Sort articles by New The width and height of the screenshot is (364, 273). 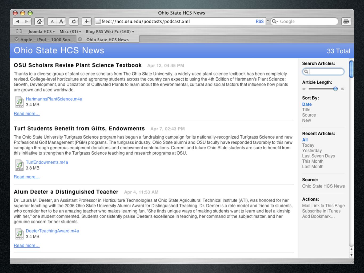[307, 121]
